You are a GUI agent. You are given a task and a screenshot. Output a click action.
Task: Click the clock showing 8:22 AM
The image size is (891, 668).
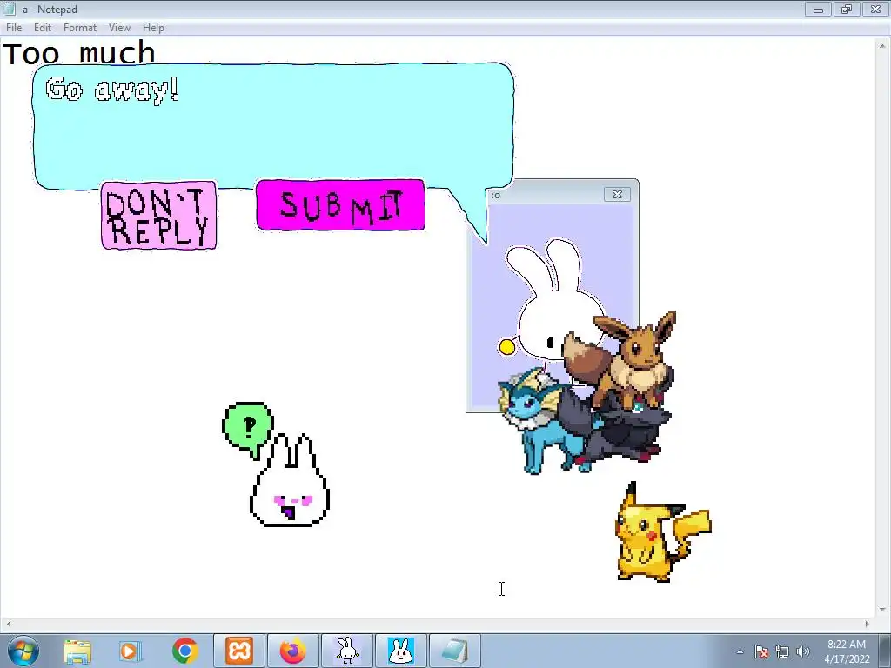[847, 651]
